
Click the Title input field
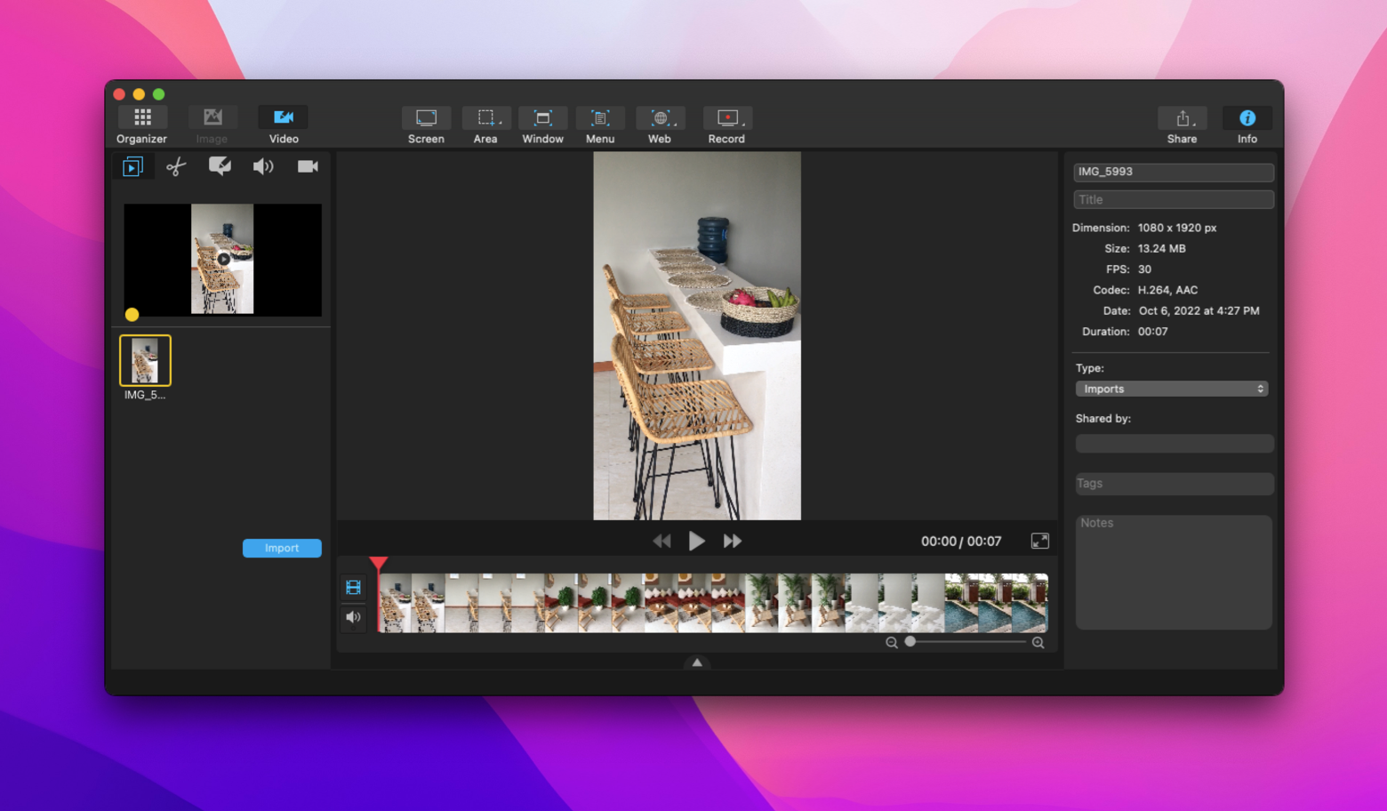[x=1174, y=199]
